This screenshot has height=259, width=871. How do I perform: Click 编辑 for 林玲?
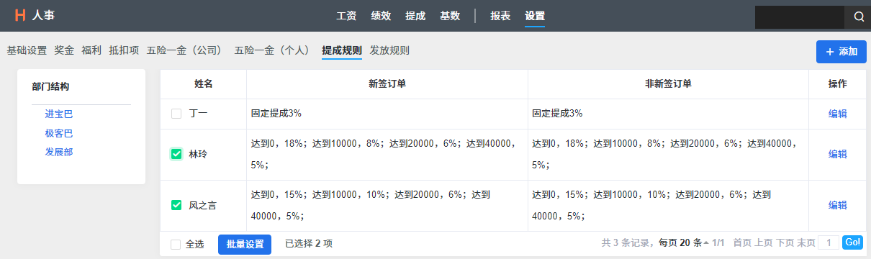pos(837,154)
